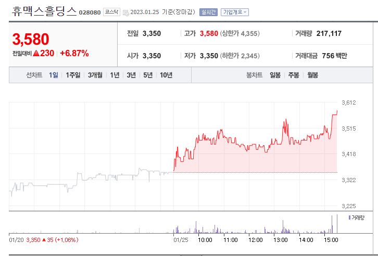The image size is (378, 256).
Task: Click the 3,612 y-axis label
Action: pos(349,103)
